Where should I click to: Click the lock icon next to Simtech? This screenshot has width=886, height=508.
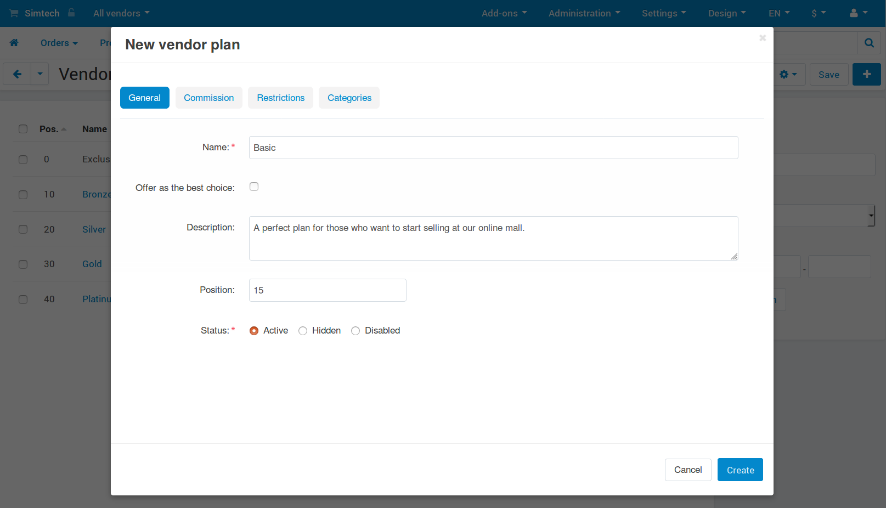tap(71, 12)
